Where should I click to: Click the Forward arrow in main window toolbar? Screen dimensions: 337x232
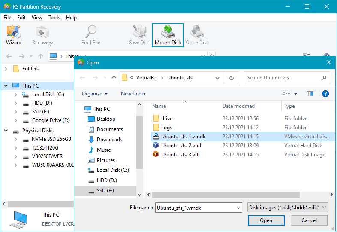(22, 56)
